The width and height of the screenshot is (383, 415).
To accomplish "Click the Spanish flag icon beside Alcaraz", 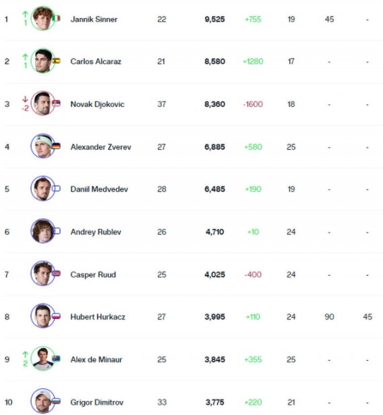I will [x=56, y=61].
